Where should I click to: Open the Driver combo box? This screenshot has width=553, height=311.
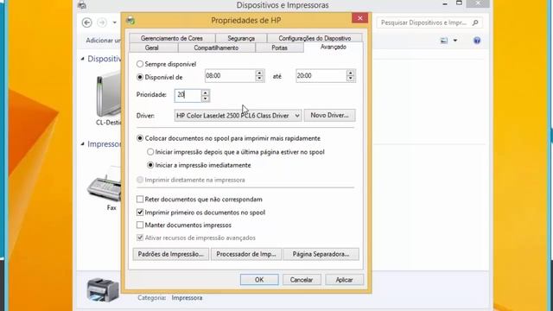pos(238,115)
